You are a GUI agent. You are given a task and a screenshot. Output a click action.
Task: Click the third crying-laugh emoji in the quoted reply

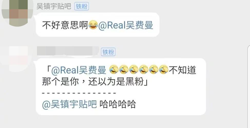pos(134,70)
